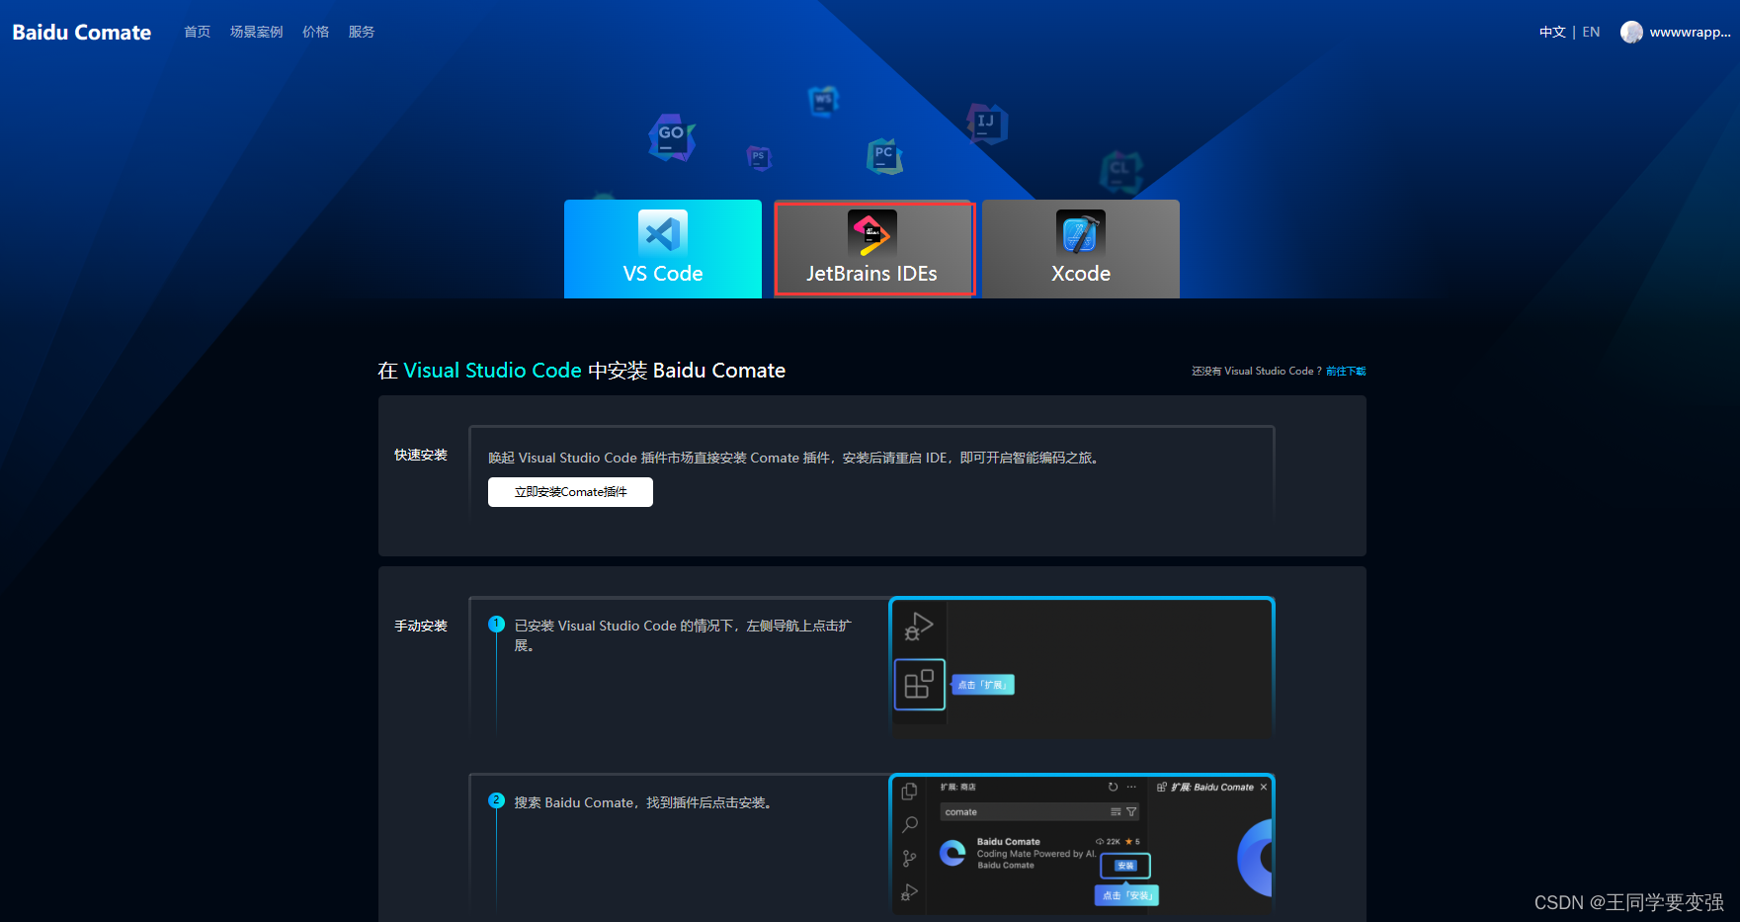Click the Baidu Comate extension logo in list

(x=953, y=853)
